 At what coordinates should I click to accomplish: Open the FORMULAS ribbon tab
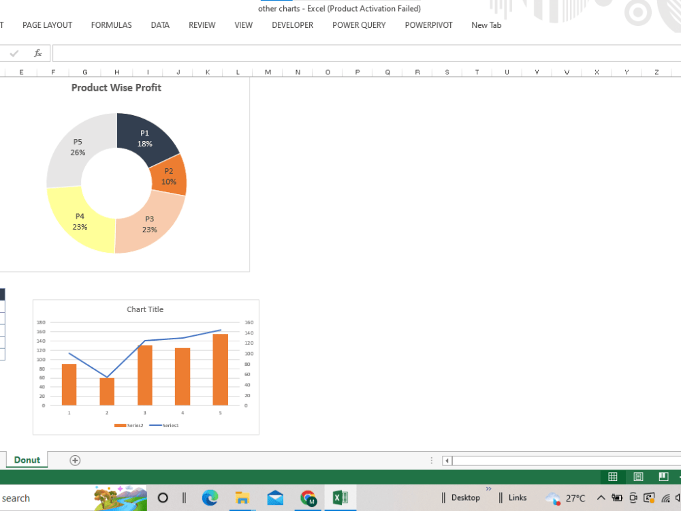click(x=111, y=25)
